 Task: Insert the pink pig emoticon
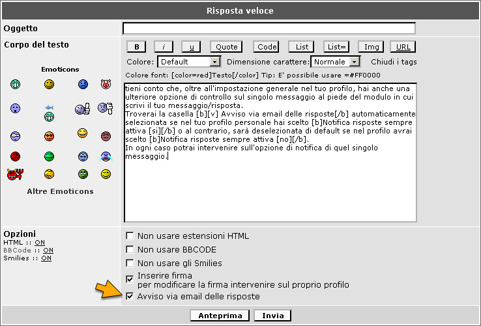(106, 84)
